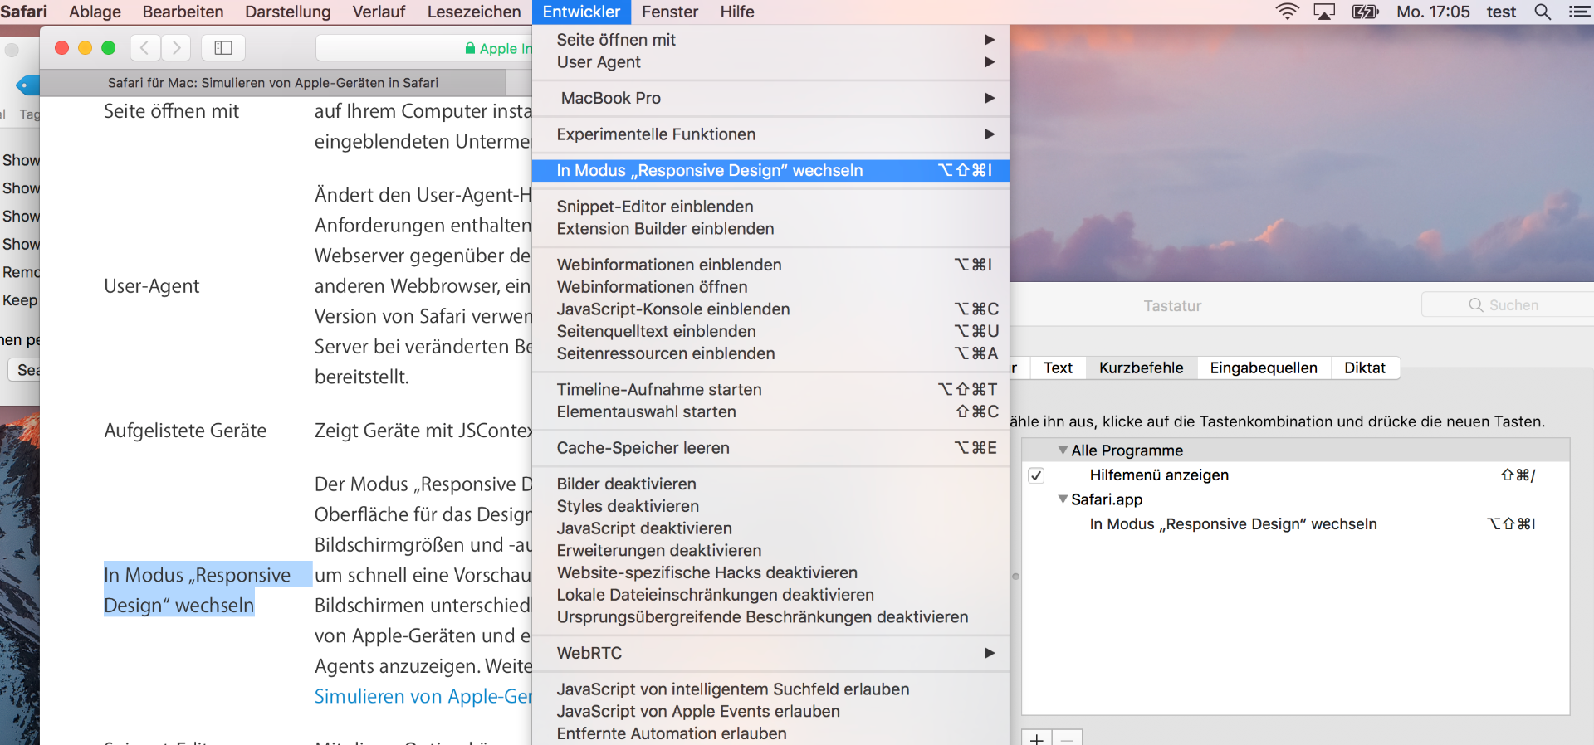Viewport: 1594px width, 745px height.
Task: Select Seitenressourcen einblenden
Action: click(770, 353)
